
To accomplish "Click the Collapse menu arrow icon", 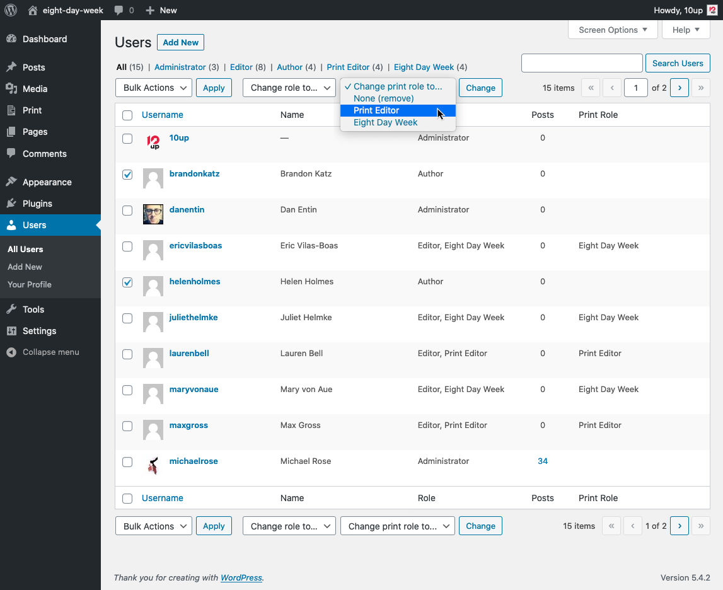I will coord(11,352).
